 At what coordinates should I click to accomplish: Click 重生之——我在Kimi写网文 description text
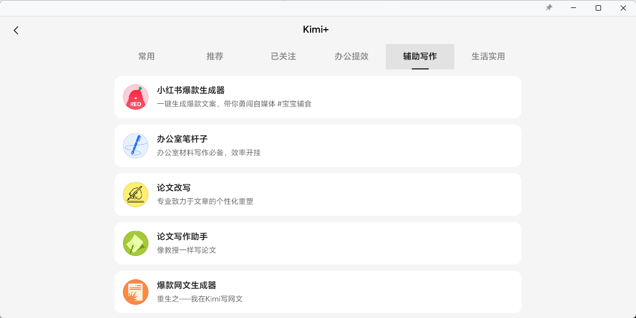199,299
